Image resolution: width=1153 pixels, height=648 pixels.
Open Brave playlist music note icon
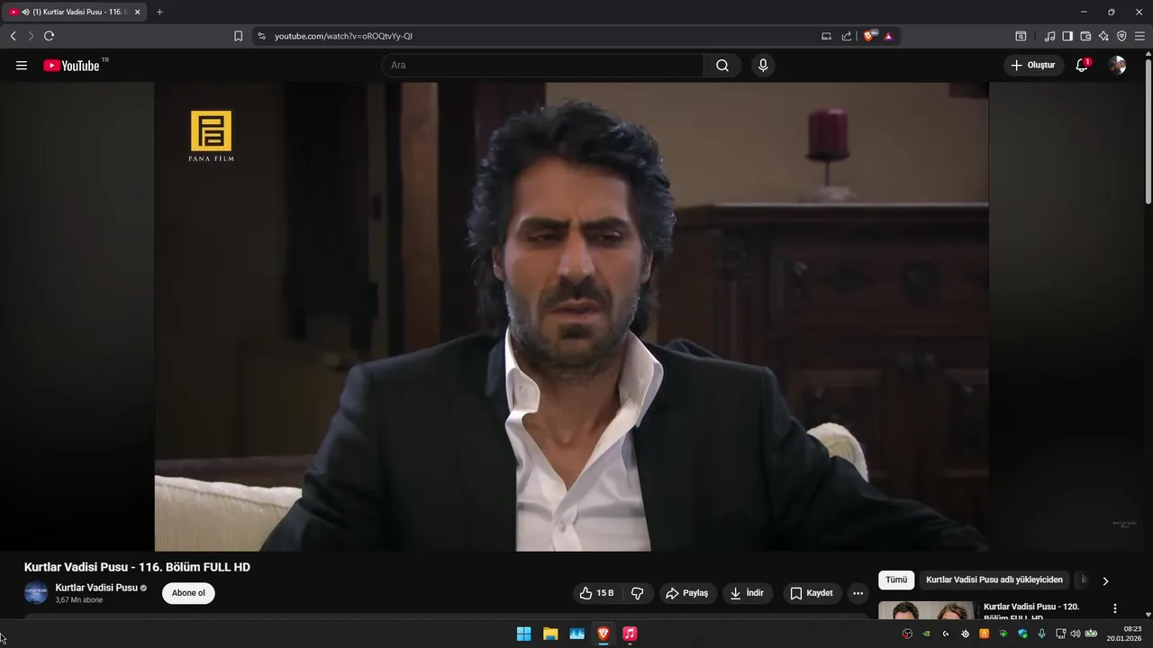(x=1049, y=36)
